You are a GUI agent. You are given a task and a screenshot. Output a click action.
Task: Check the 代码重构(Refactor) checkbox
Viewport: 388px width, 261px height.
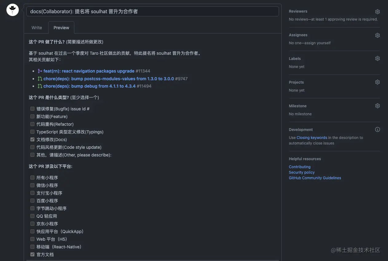tap(32, 124)
